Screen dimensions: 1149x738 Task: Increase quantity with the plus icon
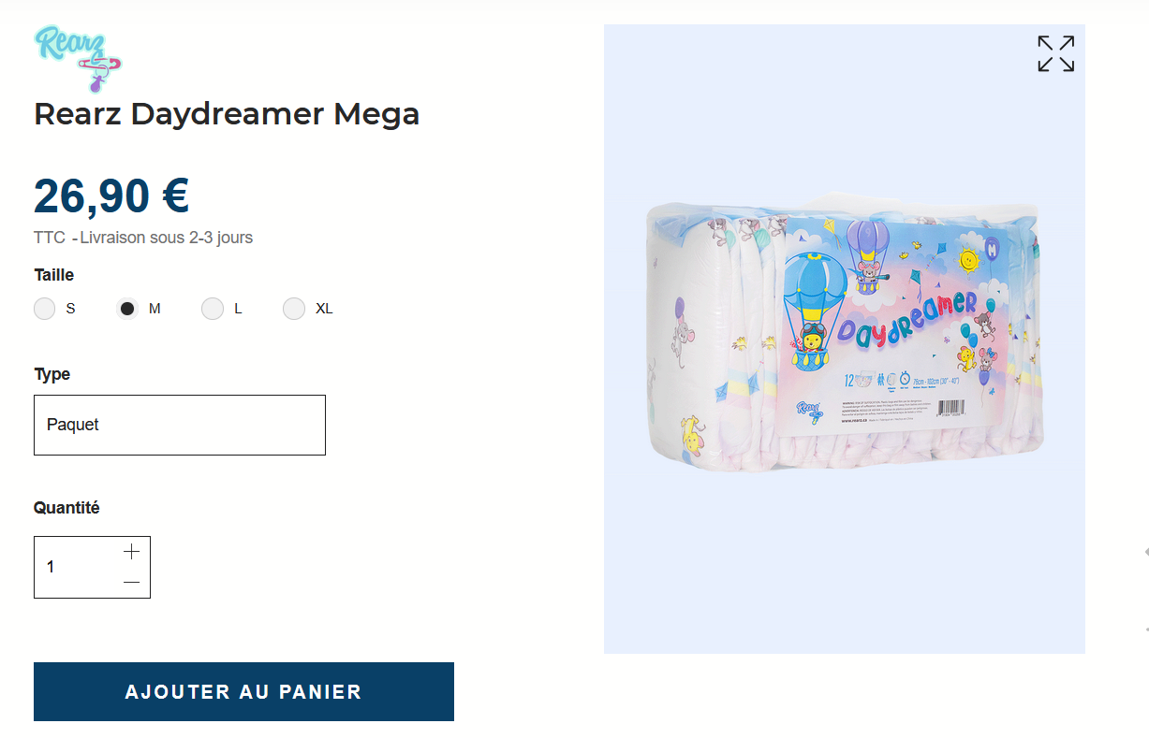[x=131, y=551]
